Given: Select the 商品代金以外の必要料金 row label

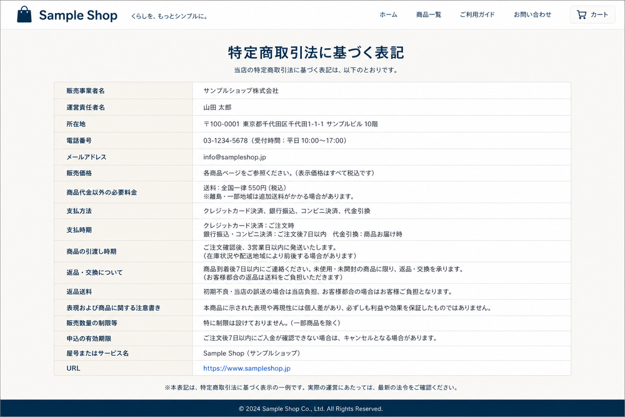Looking at the screenshot, I should tap(102, 193).
